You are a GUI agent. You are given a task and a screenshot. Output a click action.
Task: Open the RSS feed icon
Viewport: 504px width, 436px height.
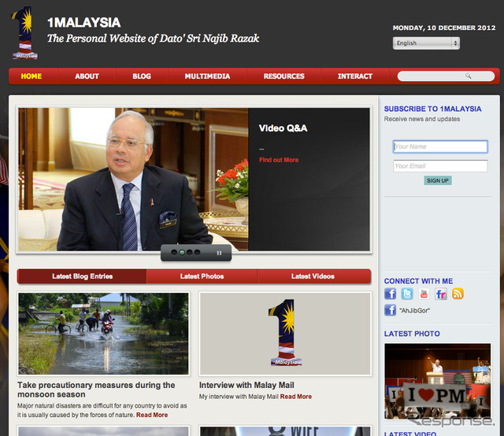tap(458, 294)
